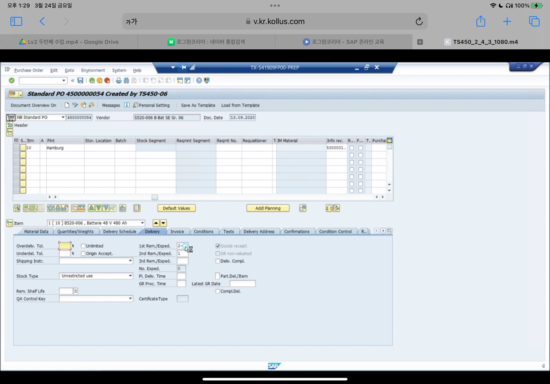
Task: Collapse the item overview section below Header
Action: coord(9,133)
